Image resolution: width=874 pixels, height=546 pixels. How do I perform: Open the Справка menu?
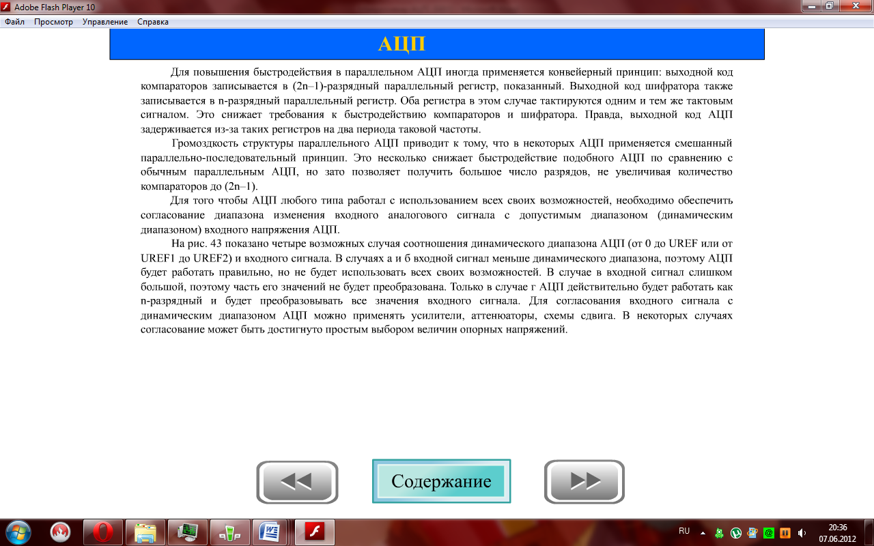(x=153, y=22)
